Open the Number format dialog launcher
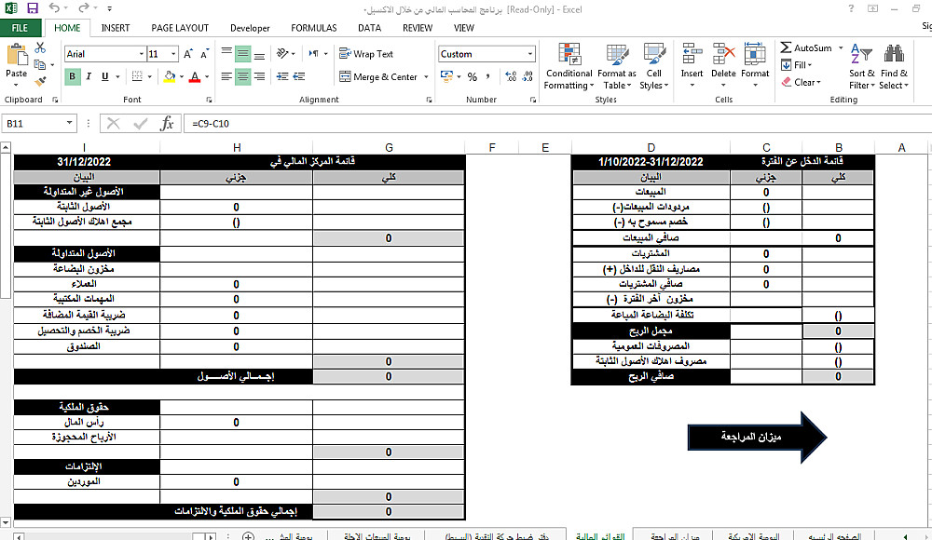This screenshot has height=540, width=932. 533,100
